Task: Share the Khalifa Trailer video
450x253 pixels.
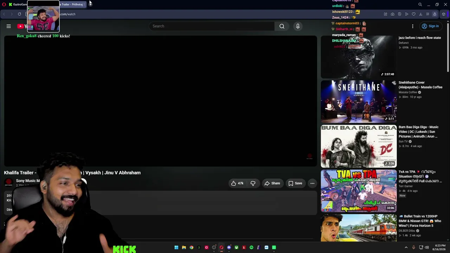Action: [x=272, y=183]
